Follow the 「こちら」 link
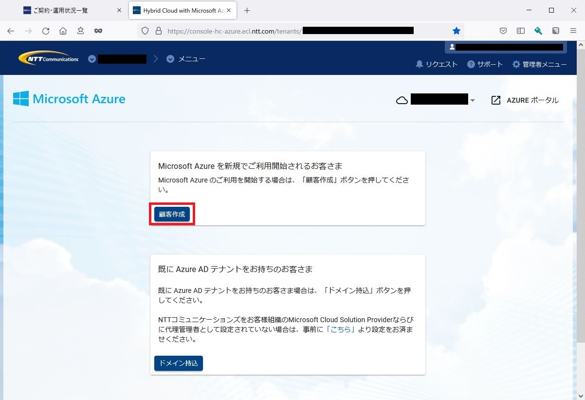 [x=340, y=329]
